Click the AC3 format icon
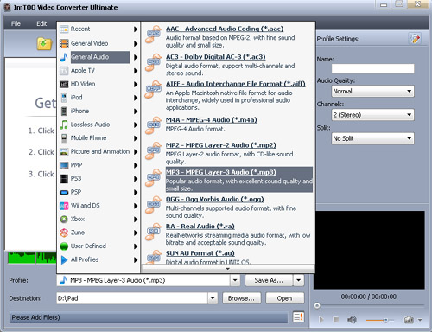Viewport: 432px width, 332px height. [153, 62]
